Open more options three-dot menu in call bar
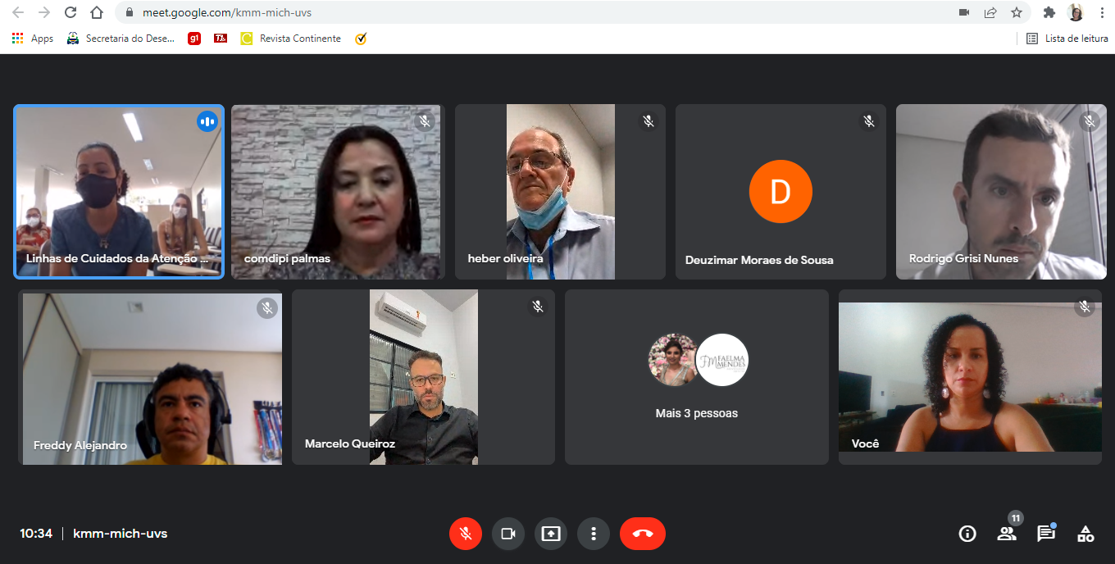Image resolution: width=1115 pixels, height=564 pixels. point(593,534)
